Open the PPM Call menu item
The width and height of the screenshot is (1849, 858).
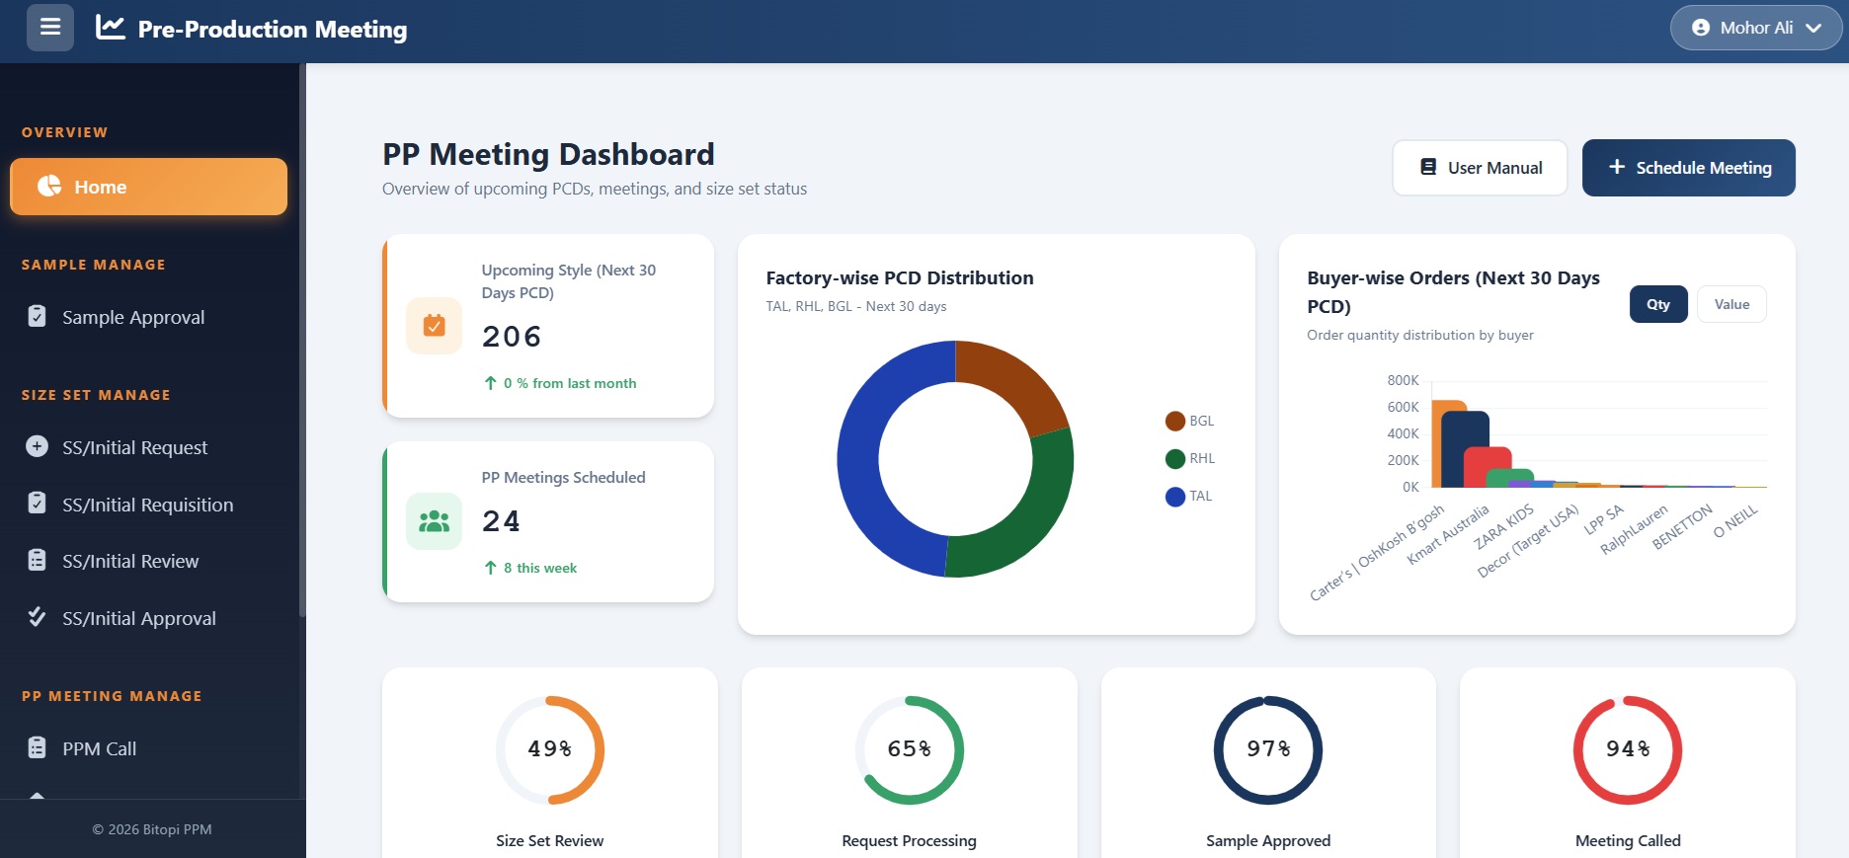(x=148, y=748)
